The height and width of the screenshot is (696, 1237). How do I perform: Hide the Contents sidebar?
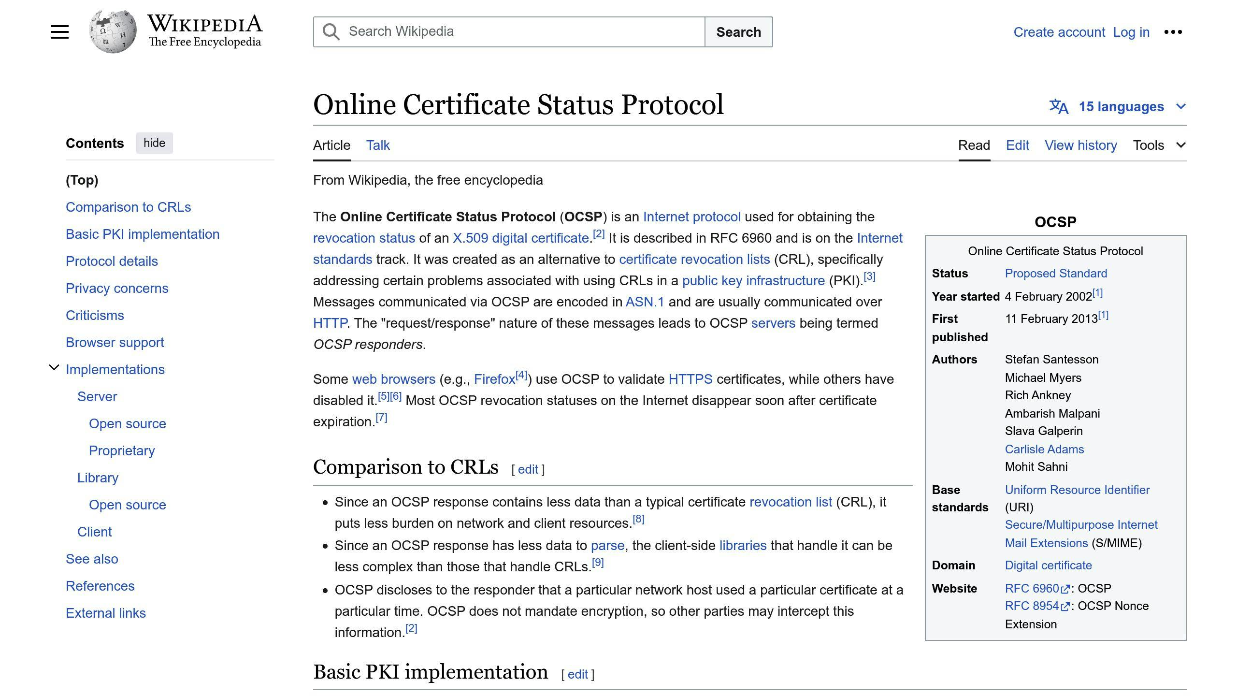click(154, 143)
